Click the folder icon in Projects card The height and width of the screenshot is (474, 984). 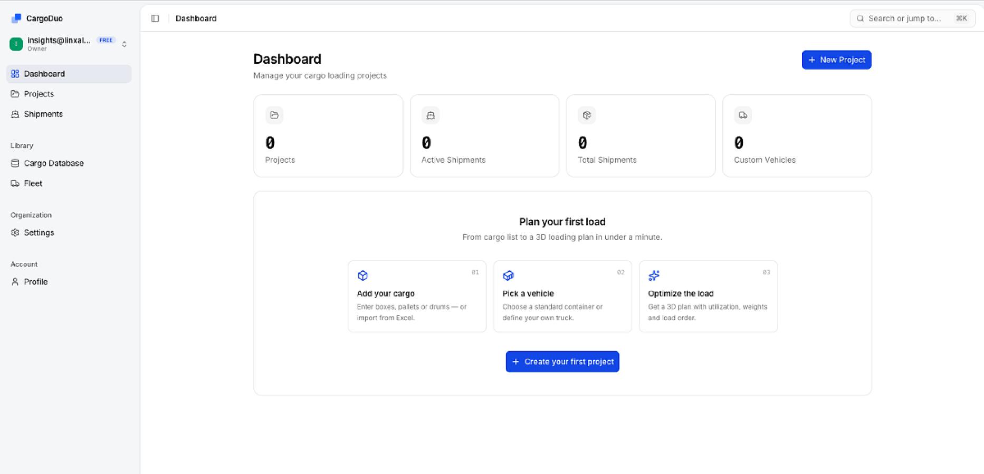coord(274,115)
